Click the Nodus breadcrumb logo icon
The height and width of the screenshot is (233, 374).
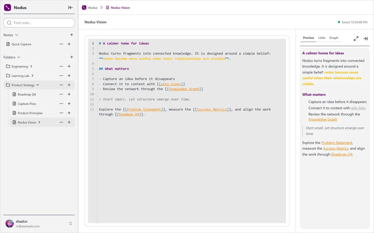pyautogui.click(x=84, y=8)
